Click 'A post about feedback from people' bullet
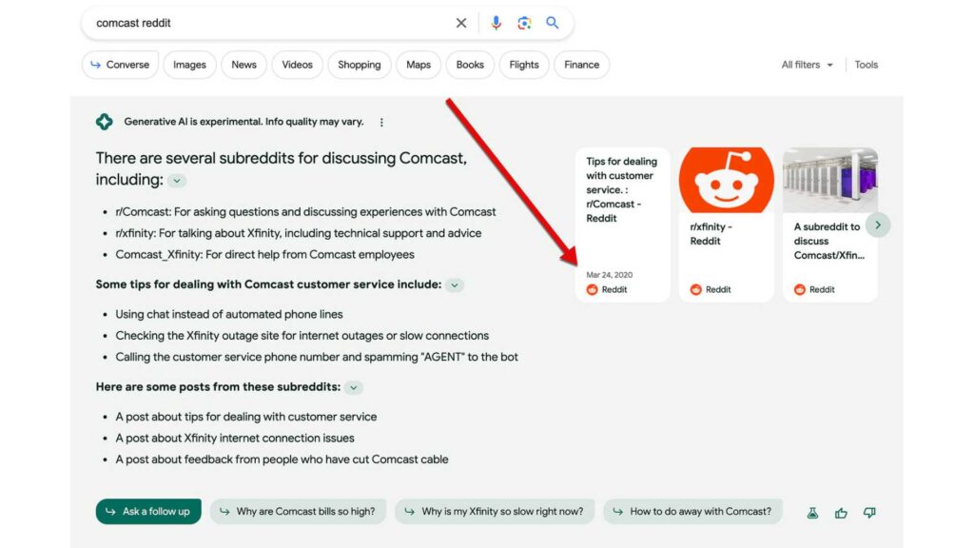The height and width of the screenshot is (548, 974). pos(282,460)
